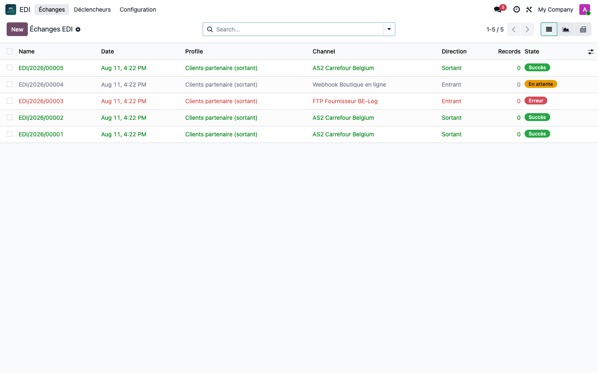Sort by the State column header
This screenshot has height=373, width=598.
[532, 51]
